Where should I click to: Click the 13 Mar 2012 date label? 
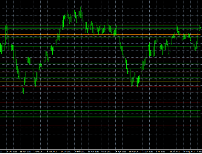click(x=93, y=151)
